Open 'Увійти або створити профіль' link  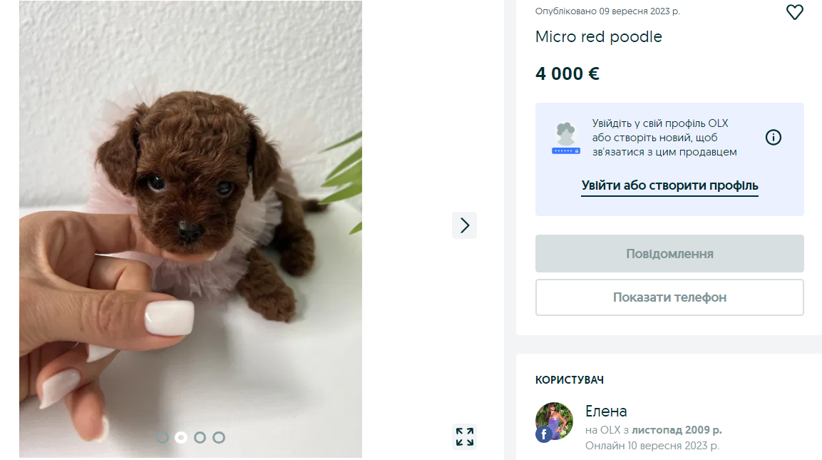(669, 186)
